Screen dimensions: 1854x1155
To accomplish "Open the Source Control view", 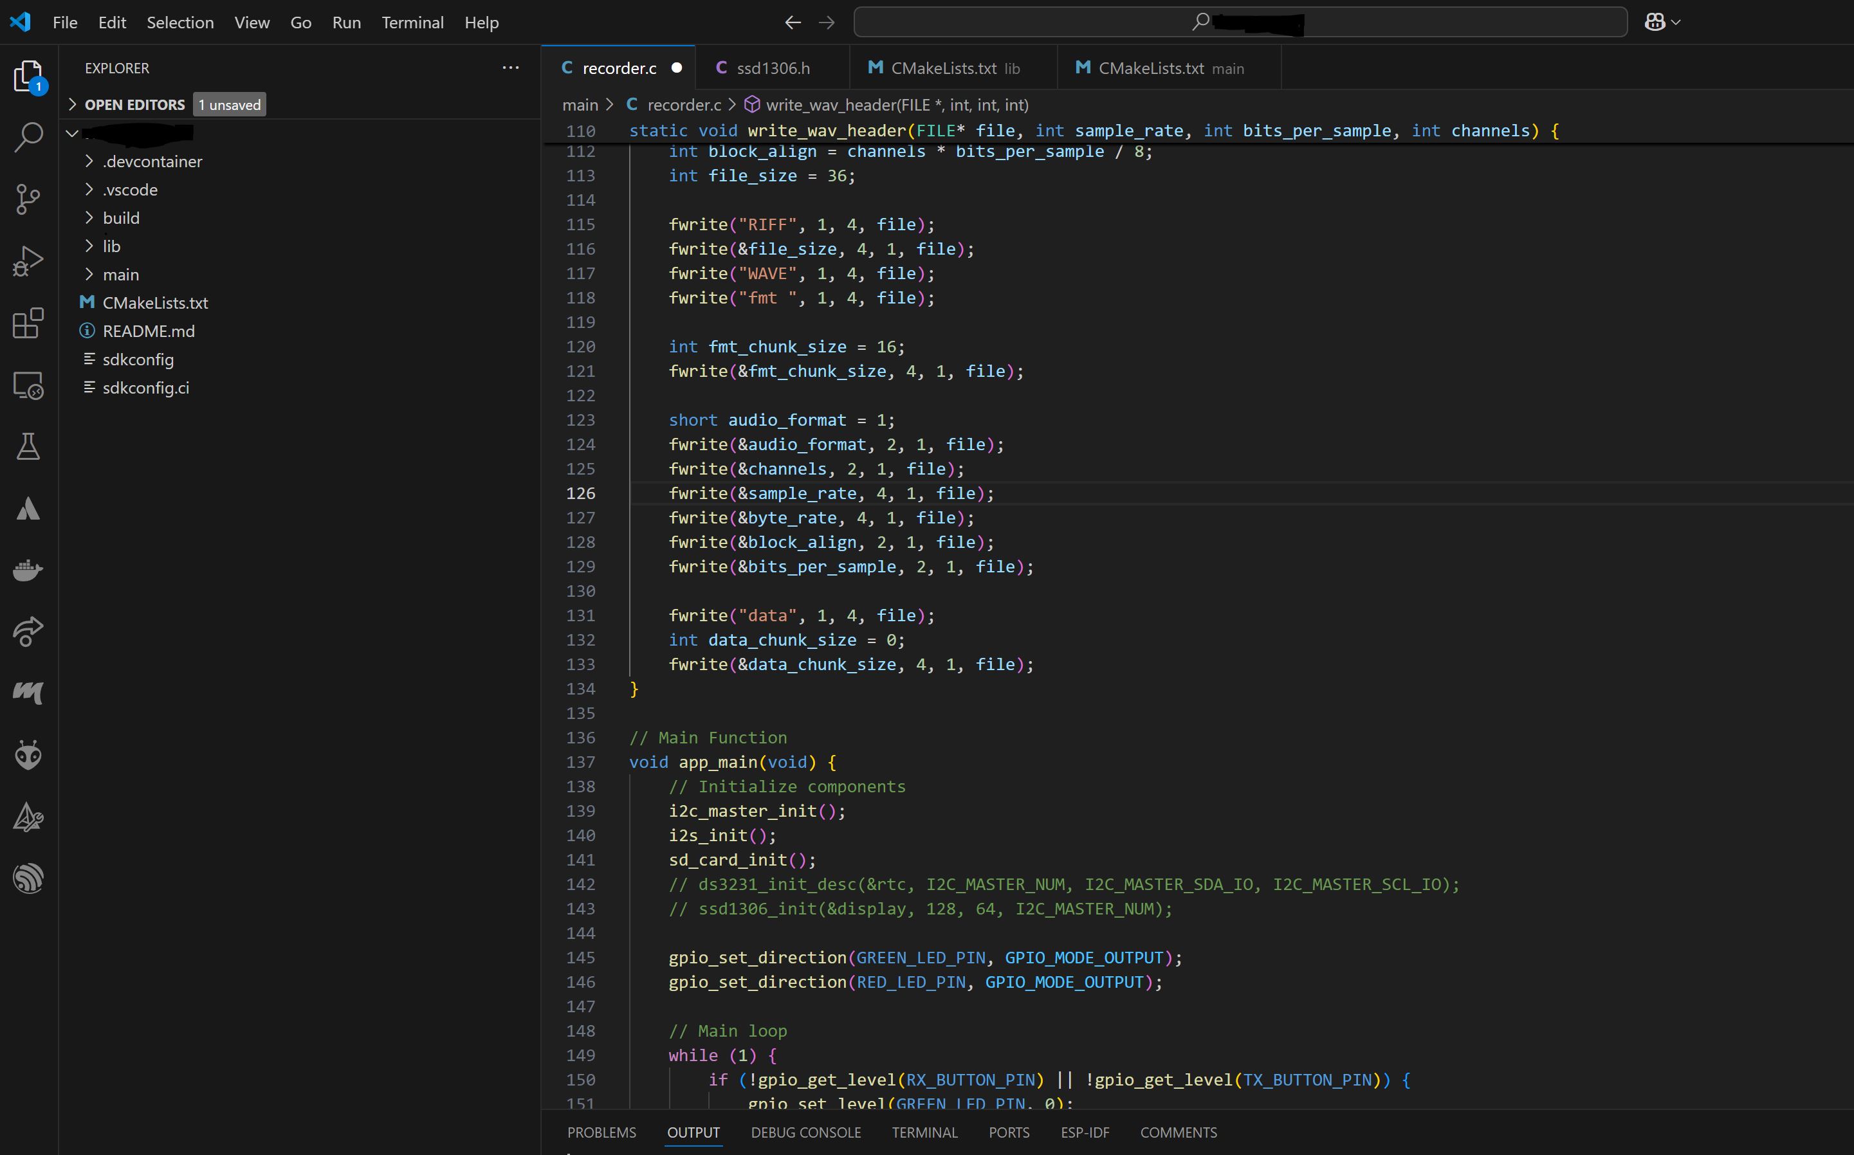I will [x=28, y=199].
